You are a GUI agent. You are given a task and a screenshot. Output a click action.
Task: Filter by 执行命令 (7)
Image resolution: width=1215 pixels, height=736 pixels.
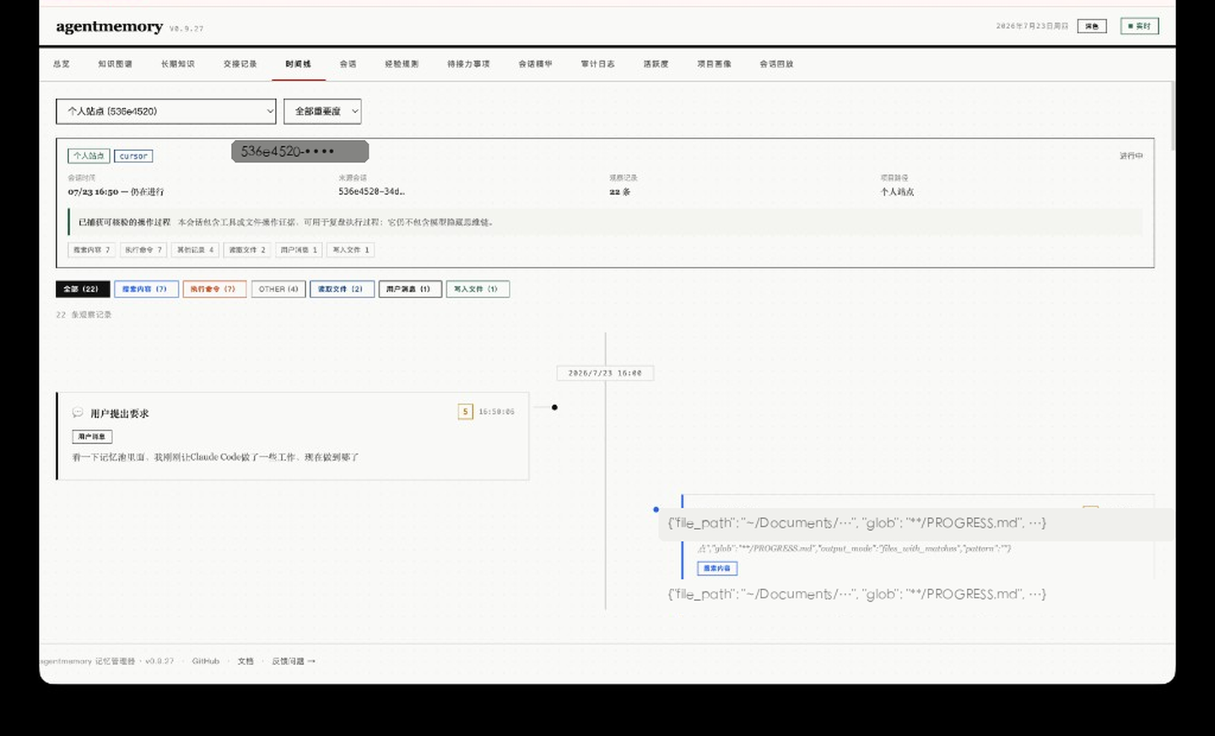214,289
